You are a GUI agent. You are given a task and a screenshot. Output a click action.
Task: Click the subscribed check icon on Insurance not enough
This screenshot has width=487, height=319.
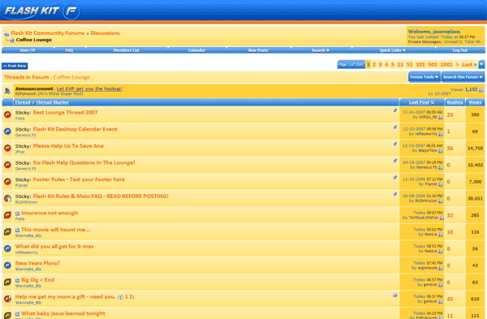(17, 213)
